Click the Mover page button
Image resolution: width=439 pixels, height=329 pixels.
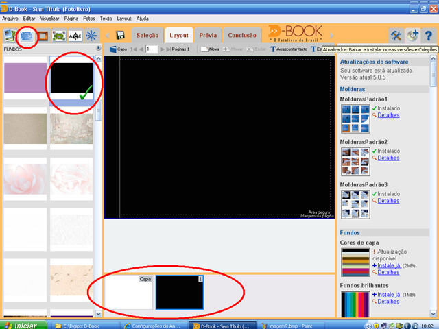click(x=233, y=49)
